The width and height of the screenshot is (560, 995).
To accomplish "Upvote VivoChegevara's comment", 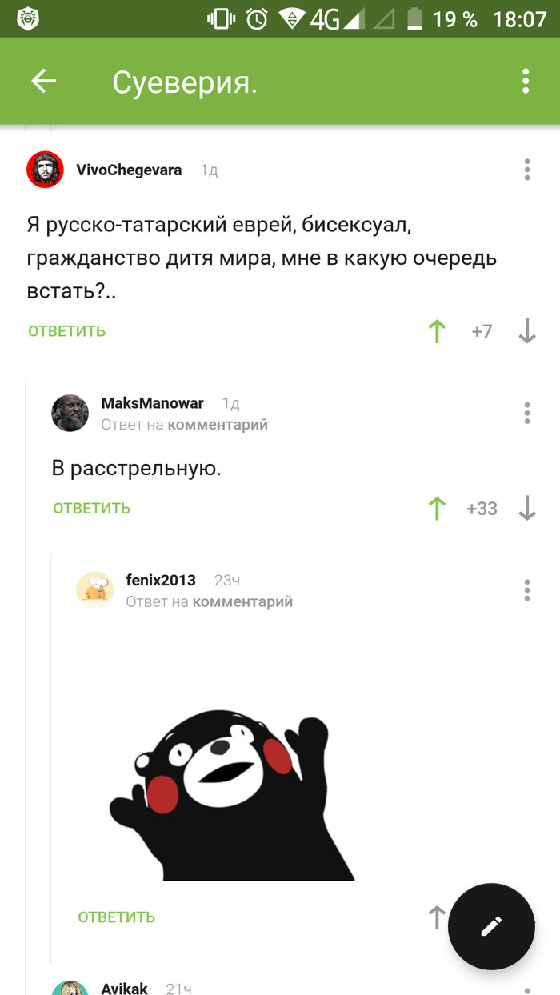I will [x=437, y=331].
